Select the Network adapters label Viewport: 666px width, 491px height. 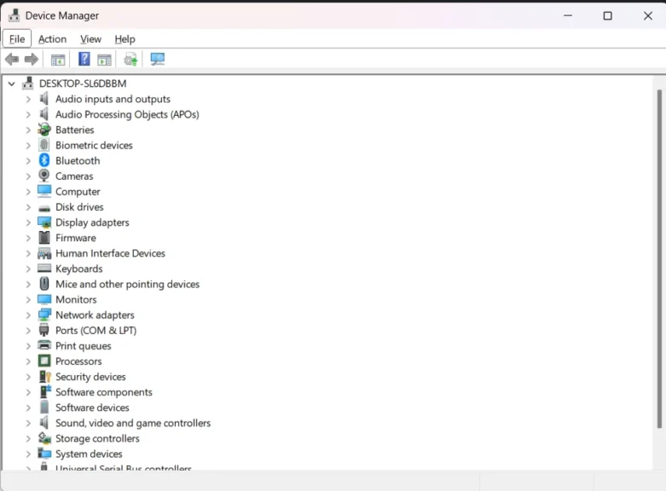click(x=95, y=315)
